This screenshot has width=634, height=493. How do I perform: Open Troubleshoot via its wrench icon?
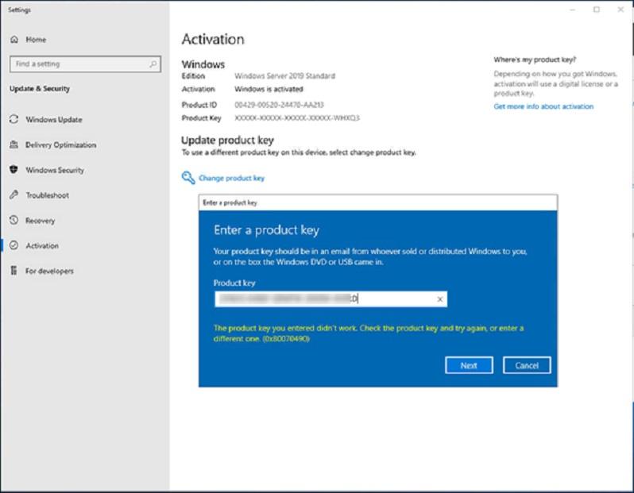coord(14,195)
